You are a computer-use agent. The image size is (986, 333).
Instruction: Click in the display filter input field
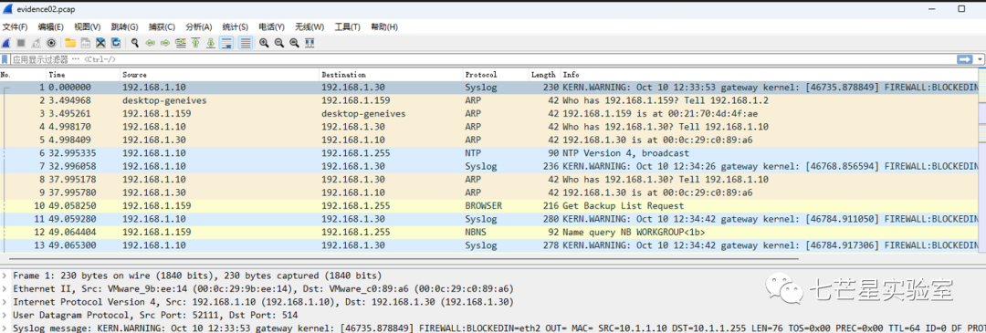tap(483, 59)
